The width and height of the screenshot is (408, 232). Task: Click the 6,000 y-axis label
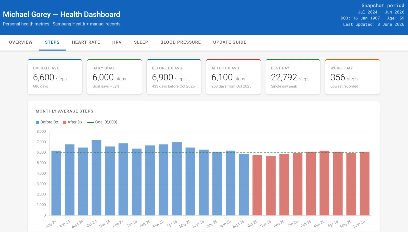point(41,153)
